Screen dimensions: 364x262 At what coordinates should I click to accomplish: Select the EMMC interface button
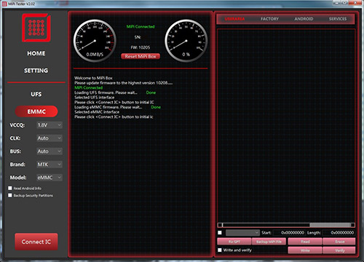(x=36, y=111)
